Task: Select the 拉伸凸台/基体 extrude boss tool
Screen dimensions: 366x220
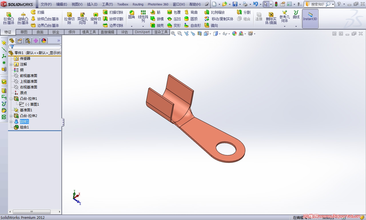Action: coord(9,18)
